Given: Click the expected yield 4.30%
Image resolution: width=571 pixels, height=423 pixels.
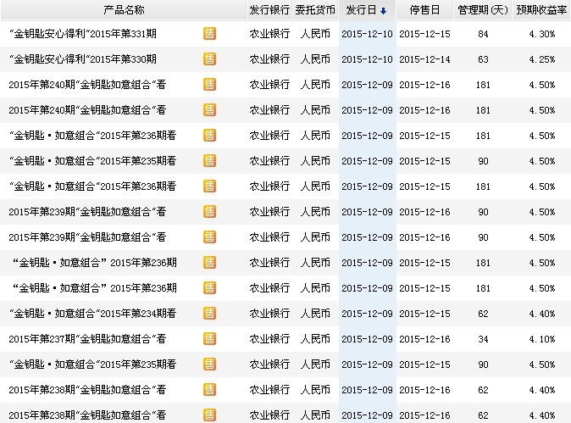Looking at the screenshot, I should coord(542,34).
